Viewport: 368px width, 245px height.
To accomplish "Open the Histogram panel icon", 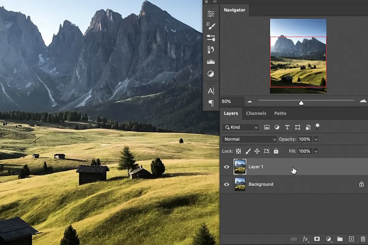I will tap(211, 62).
